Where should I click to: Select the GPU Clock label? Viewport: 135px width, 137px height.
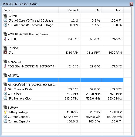(x=14, y=94)
